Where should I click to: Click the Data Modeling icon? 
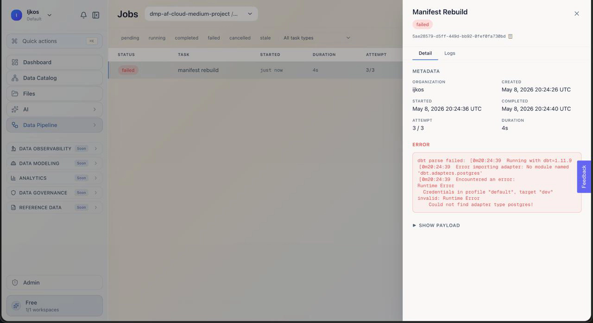(13, 163)
